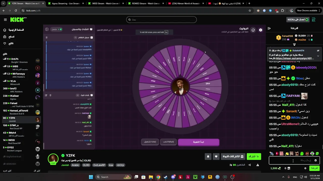Open the Chrome extensions puzzle icon

click(x=282, y=11)
